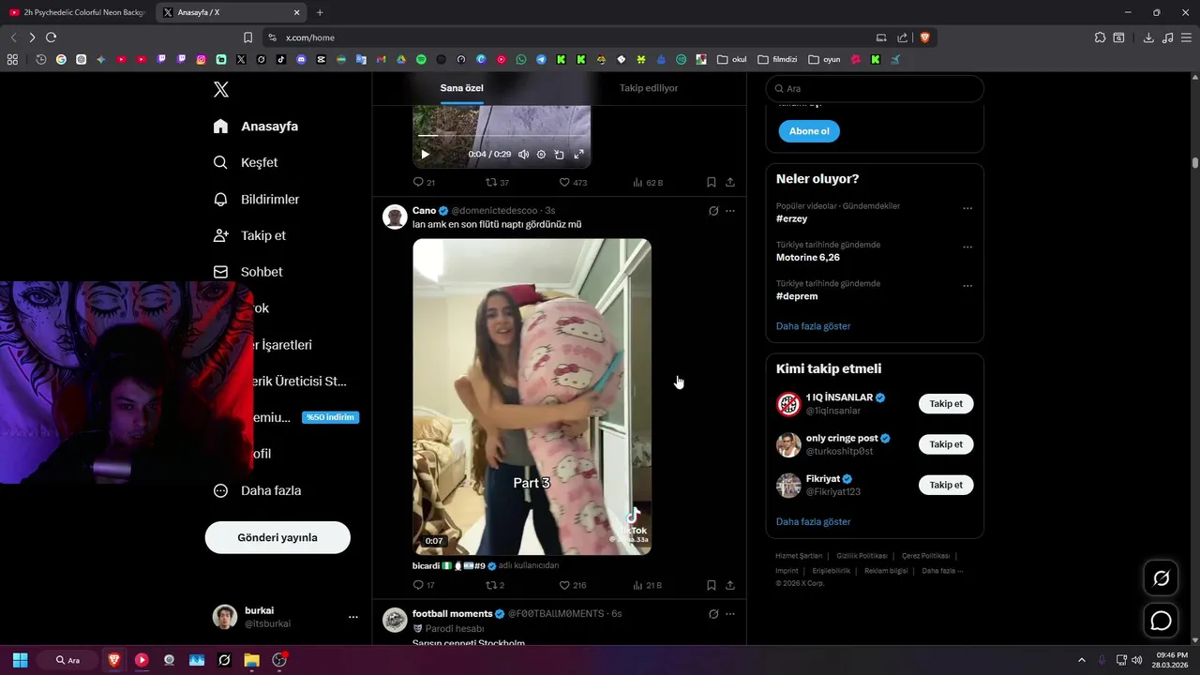Reply to Cano's post with 17 comments

click(424, 585)
